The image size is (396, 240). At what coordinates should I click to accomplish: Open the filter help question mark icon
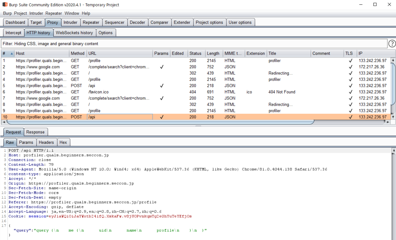coord(392,44)
